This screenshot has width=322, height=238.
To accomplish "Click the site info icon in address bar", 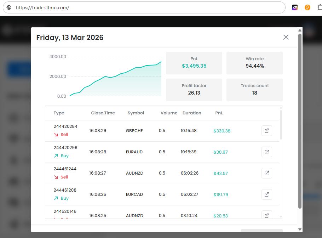I will coord(9,7).
